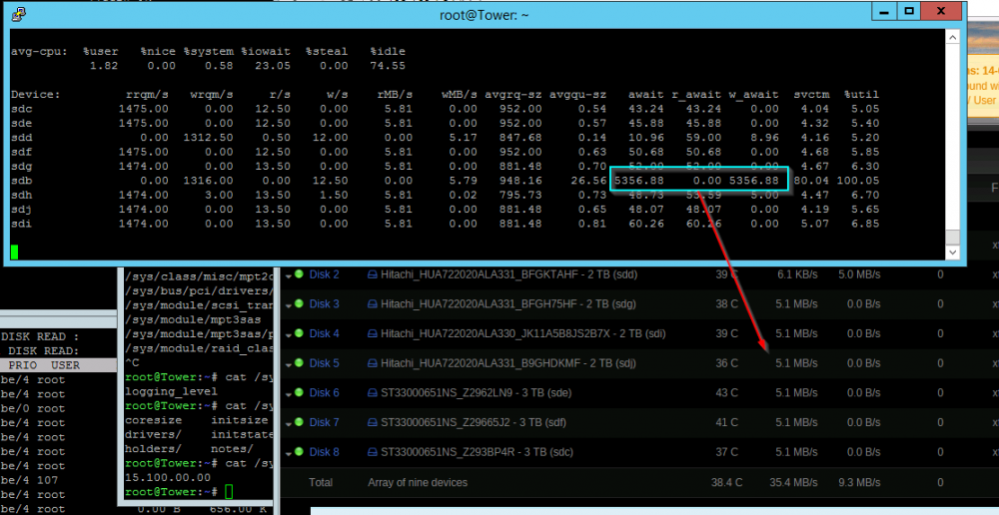Image resolution: width=999 pixels, height=515 pixels.
Task: Click the 'avgqu-sz' column header
Action: pyautogui.click(x=575, y=94)
